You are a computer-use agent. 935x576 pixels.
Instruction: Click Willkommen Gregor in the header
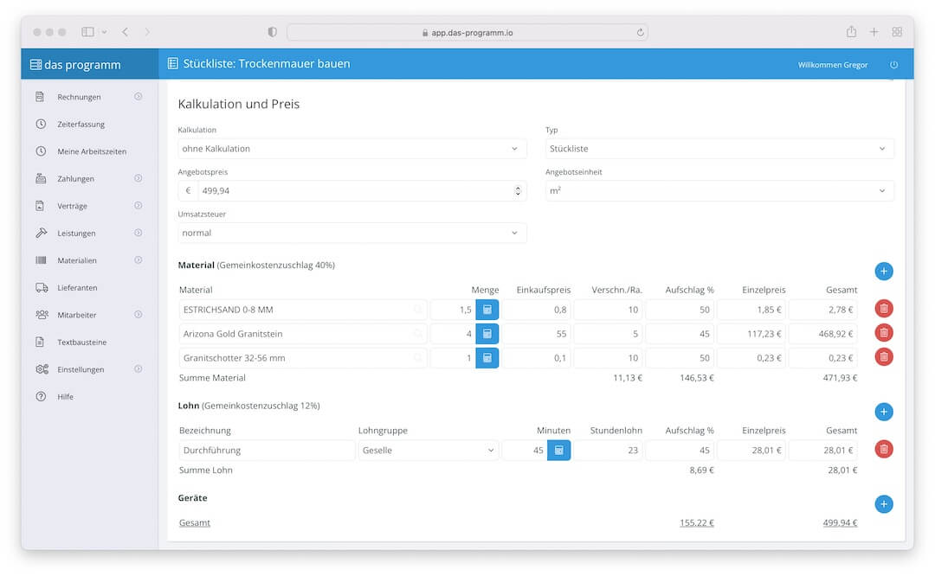(833, 65)
